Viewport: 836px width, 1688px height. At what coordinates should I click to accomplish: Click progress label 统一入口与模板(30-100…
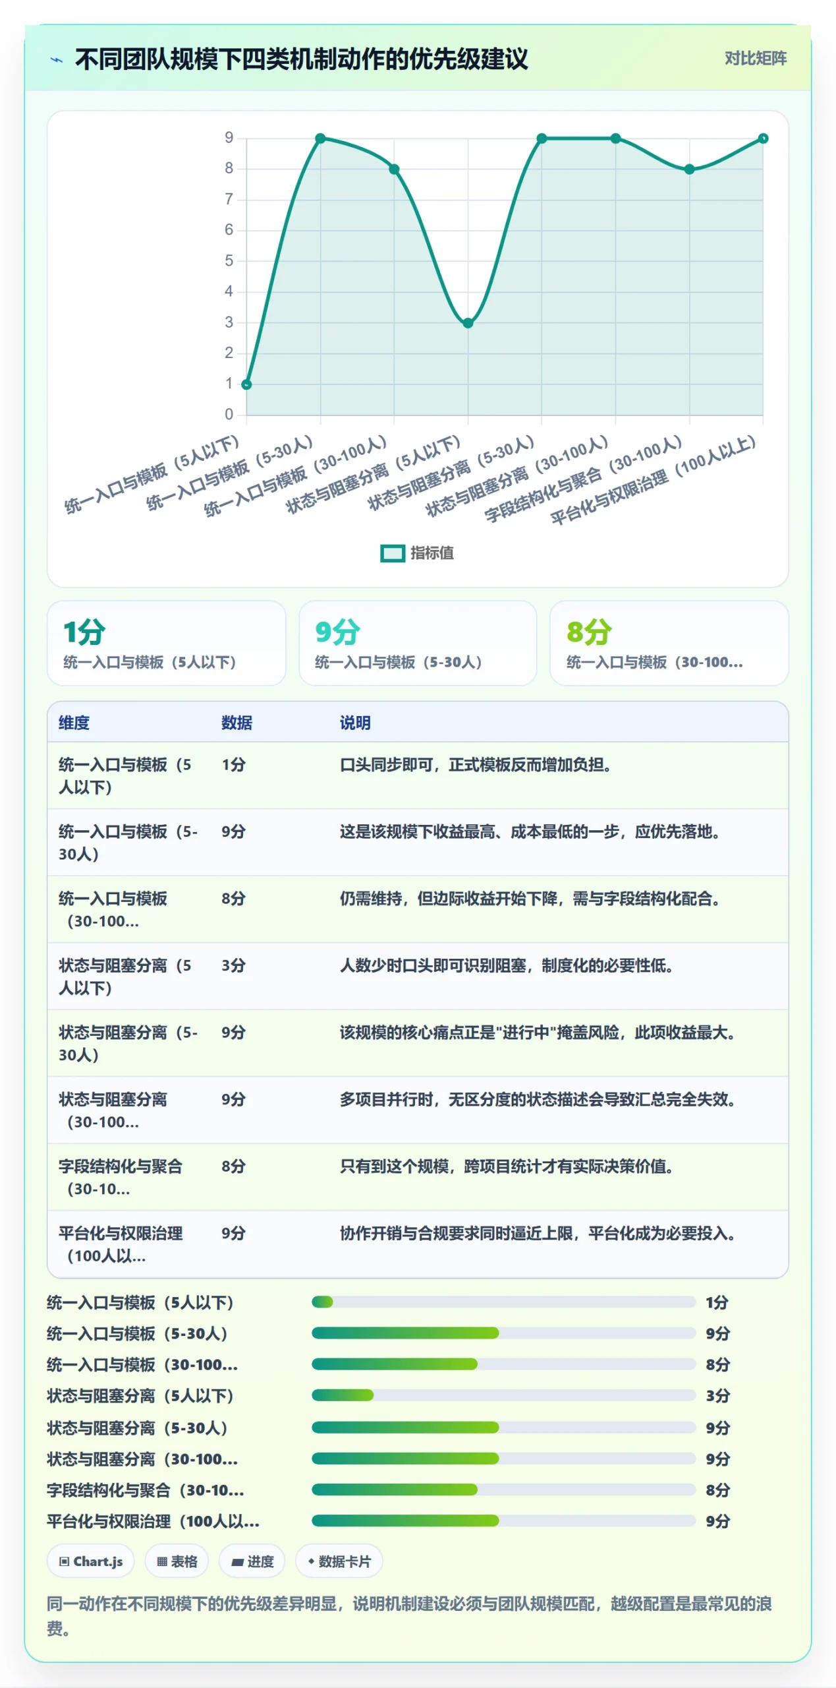click(x=142, y=1364)
